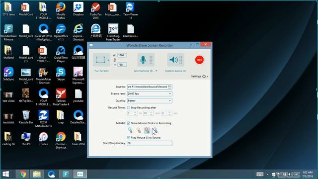This screenshot has height=179, width=318.
Task: Choose the yellow mouse click color
Action: [139, 130]
